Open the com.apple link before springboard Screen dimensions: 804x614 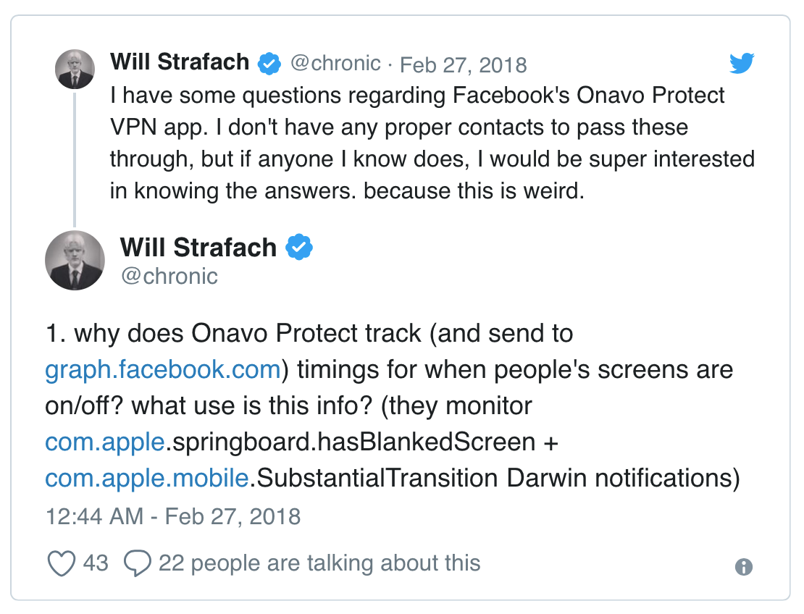tap(104, 442)
